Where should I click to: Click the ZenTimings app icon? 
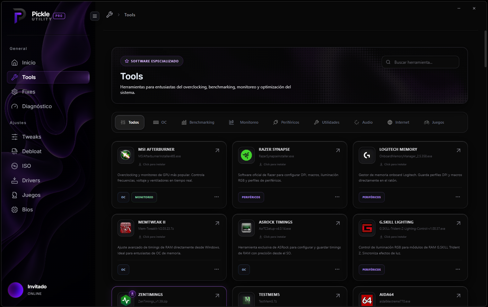[x=126, y=300]
